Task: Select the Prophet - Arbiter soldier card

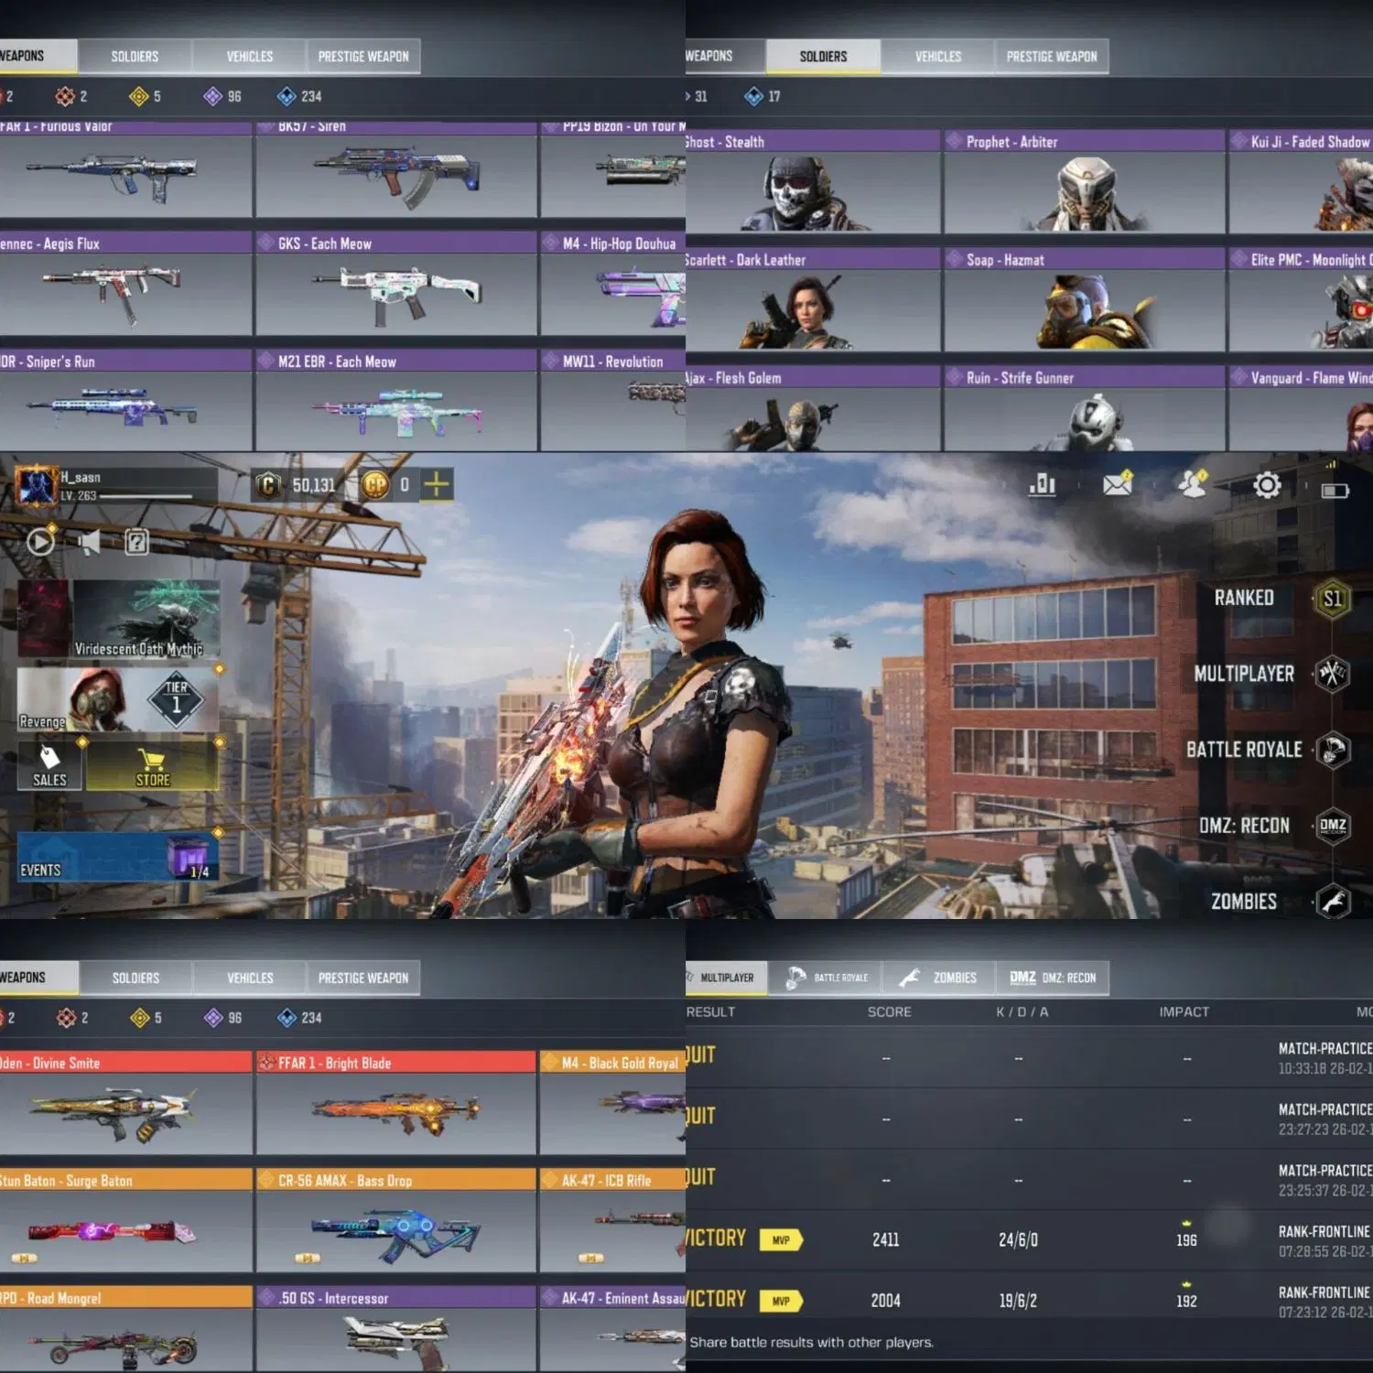Action: click(1085, 181)
